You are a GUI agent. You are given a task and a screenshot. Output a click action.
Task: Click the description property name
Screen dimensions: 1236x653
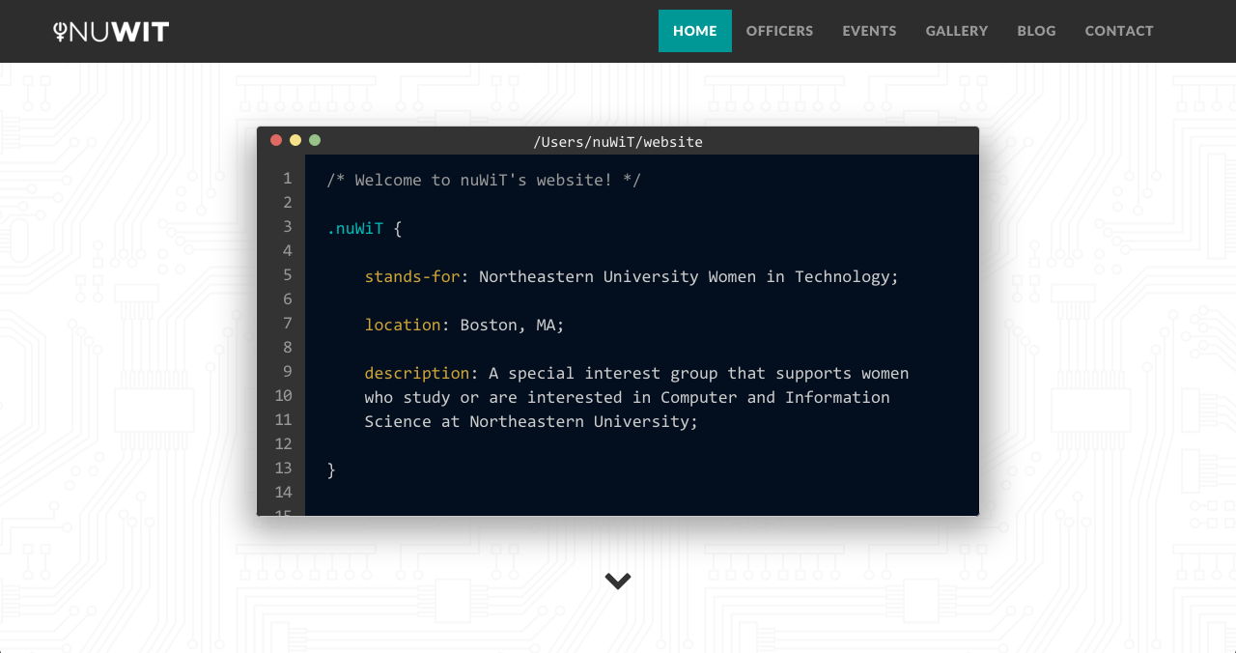click(x=417, y=374)
